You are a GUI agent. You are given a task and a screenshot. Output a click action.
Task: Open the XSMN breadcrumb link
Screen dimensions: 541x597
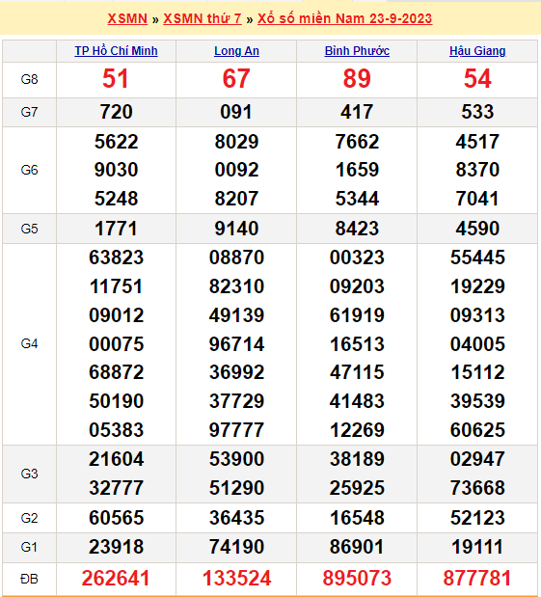[x=127, y=18]
